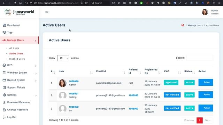
Task: Click browser home button
Action: point(21,3)
